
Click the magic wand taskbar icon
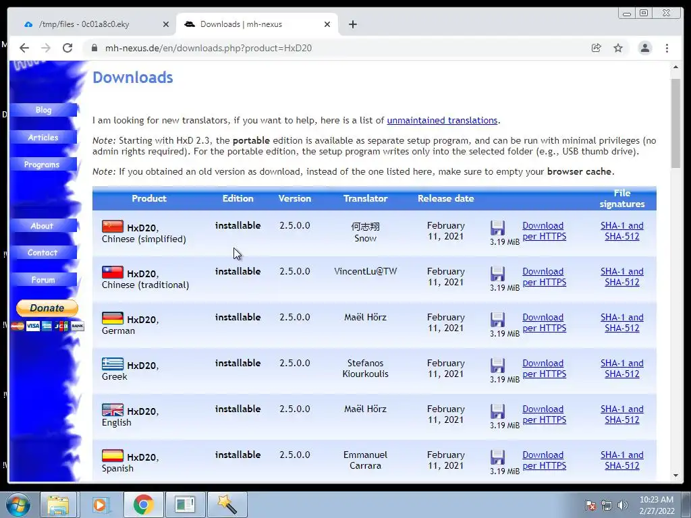(227, 505)
